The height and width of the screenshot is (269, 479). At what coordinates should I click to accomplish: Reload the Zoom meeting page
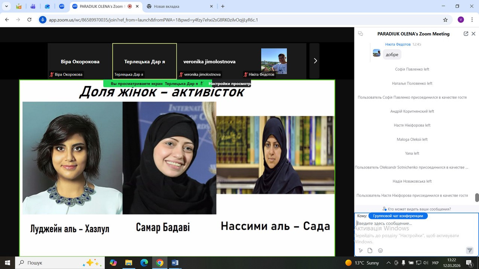(x=30, y=20)
